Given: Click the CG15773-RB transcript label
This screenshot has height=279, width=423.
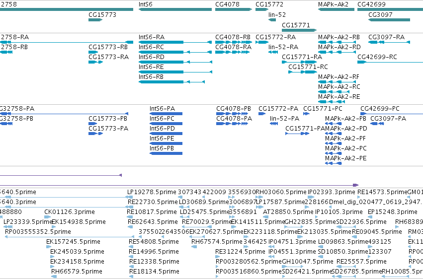Looking at the screenshot, I should [108, 47].
